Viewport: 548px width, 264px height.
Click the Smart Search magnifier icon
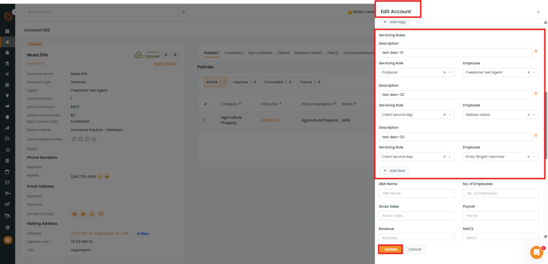[183, 12]
